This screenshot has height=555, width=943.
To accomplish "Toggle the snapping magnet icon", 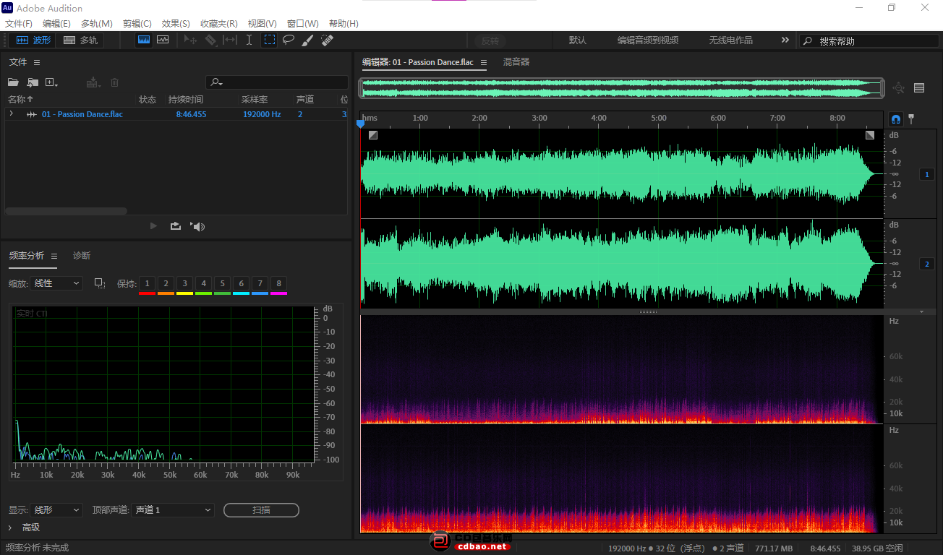I will (x=896, y=119).
